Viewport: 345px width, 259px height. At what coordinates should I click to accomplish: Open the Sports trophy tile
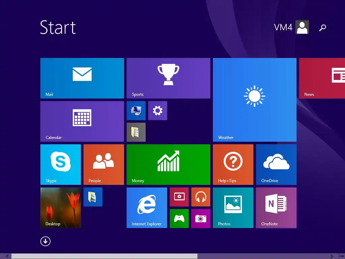click(x=168, y=78)
